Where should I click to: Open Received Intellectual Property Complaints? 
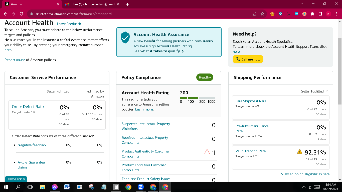(x=145, y=140)
